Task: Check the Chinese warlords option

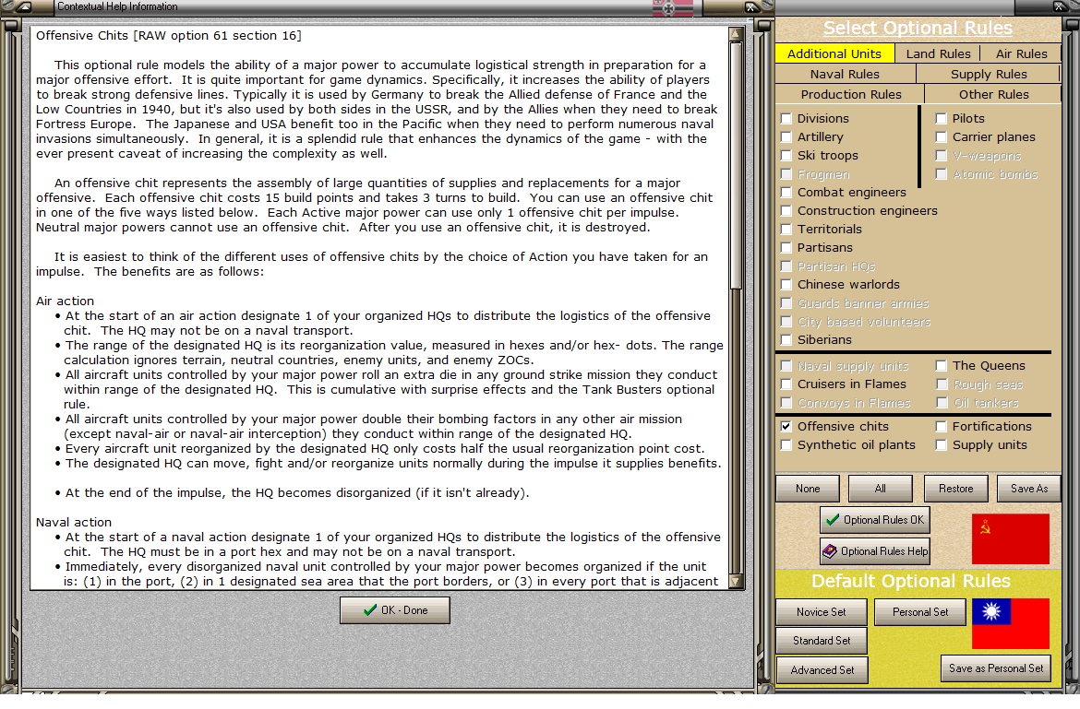Action: [x=786, y=284]
